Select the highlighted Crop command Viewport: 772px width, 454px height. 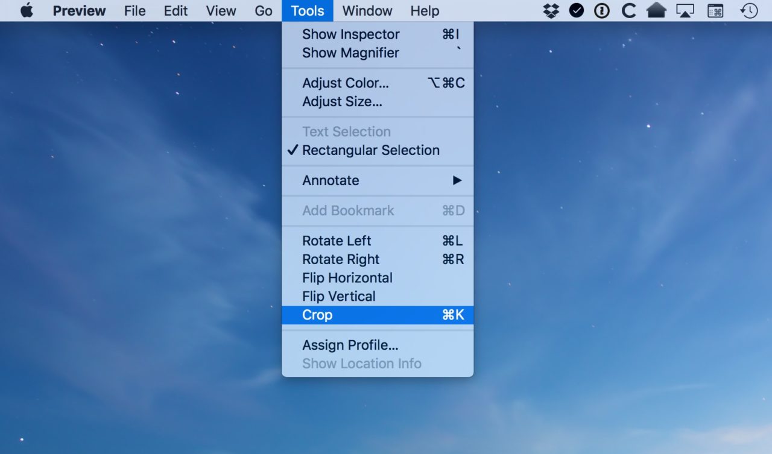pyautogui.click(x=378, y=315)
